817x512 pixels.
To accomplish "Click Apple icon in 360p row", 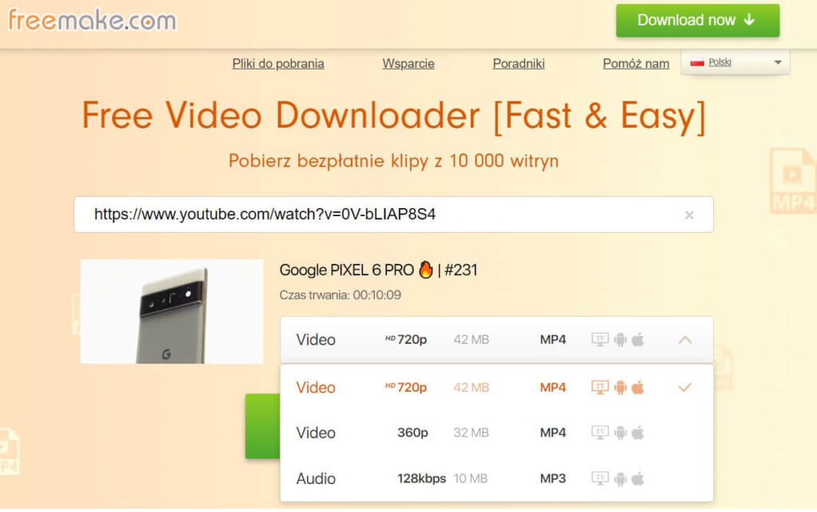I will pyautogui.click(x=637, y=433).
